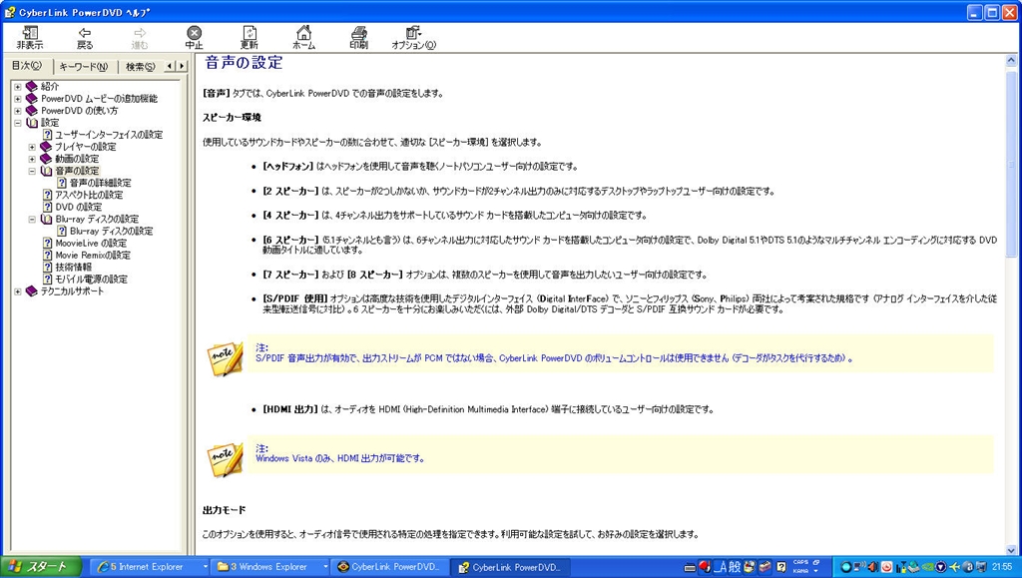
Task: Open the MoovieLive の設定 topic
Action: [91, 243]
